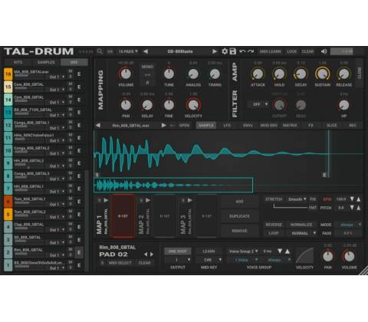This screenshot has height=322, width=368.
Task: Click the amp SUSTAIN knob
Action: (323, 74)
